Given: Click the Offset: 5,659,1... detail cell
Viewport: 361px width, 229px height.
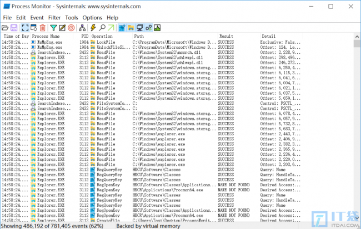Looking at the screenshot, I should [x=280, y=98].
